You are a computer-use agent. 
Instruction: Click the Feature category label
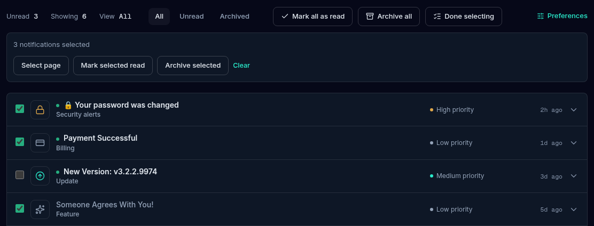(67, 214)
